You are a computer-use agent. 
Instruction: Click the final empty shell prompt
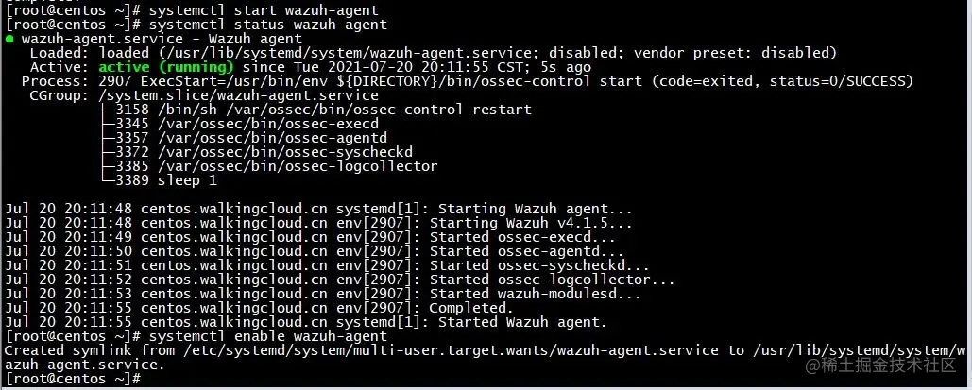point(75,379)
